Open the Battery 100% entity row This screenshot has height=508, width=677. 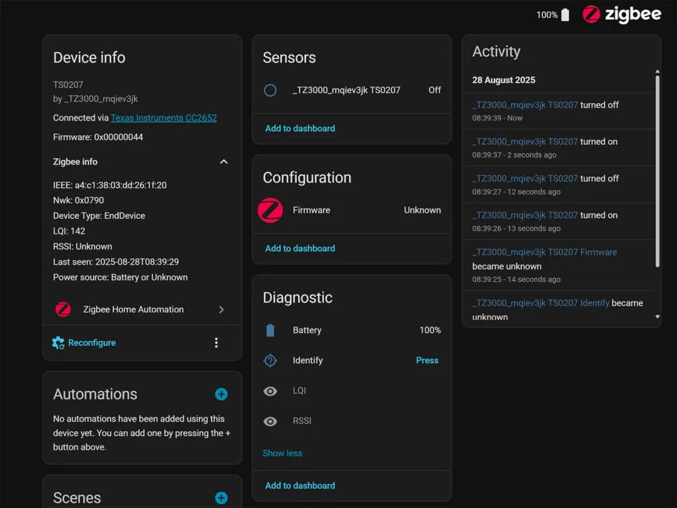366,330
